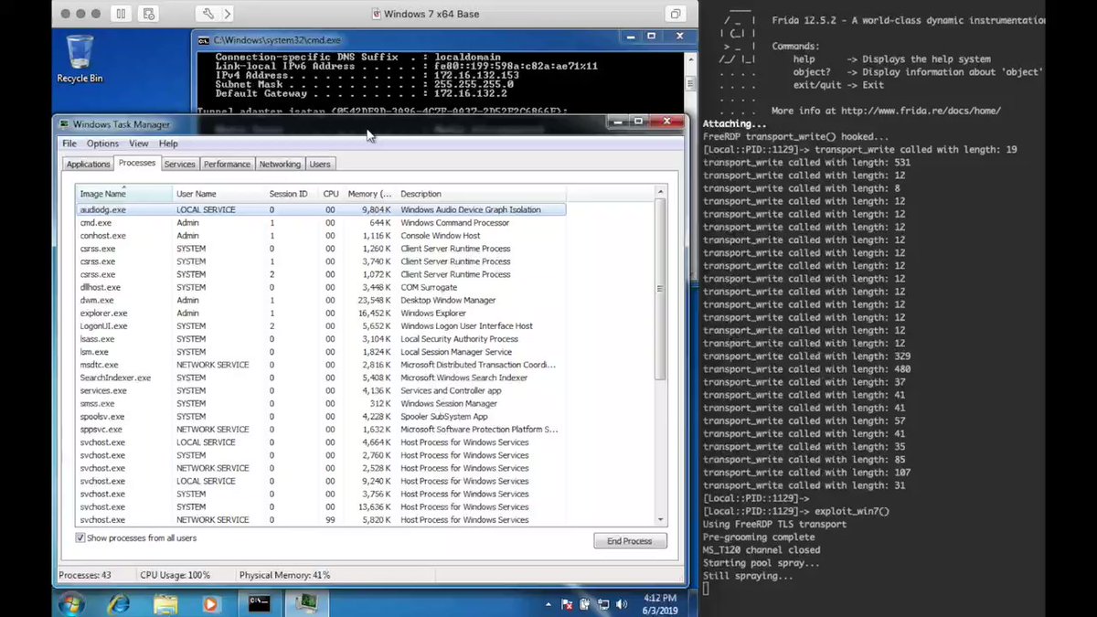Sort by Memory column header

369,194
